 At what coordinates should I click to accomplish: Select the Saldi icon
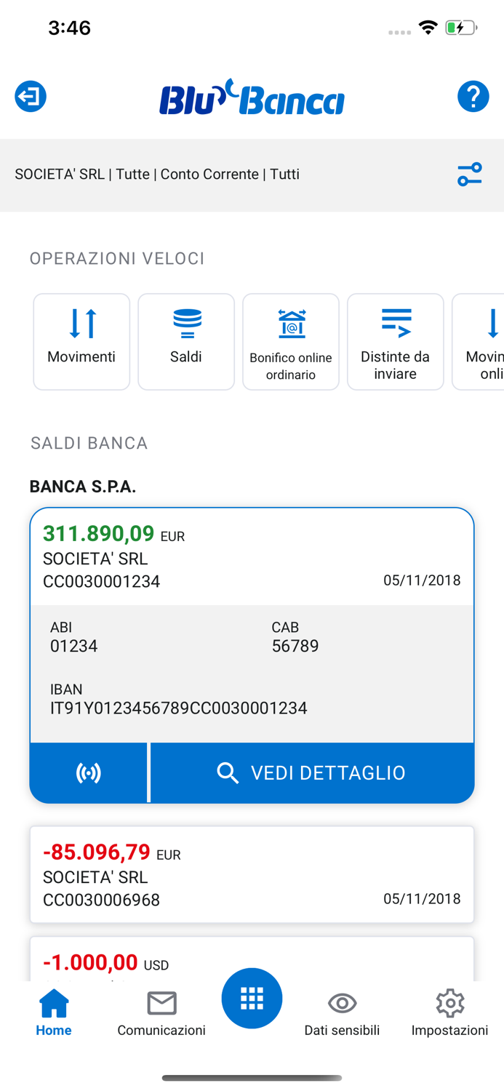[185, 341]
